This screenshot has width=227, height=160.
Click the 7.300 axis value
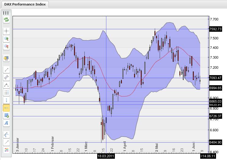coord(214,57)
